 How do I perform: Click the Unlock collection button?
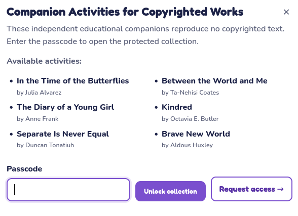pos(170,191)
